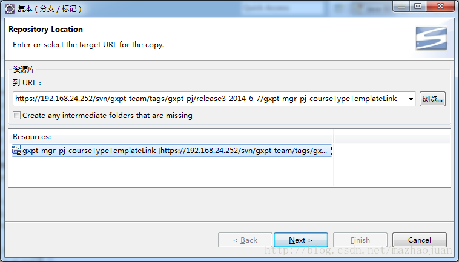Click the column divider after the Resources header
This screenshot has width=459, height=262.
click(x=334, y=136)
